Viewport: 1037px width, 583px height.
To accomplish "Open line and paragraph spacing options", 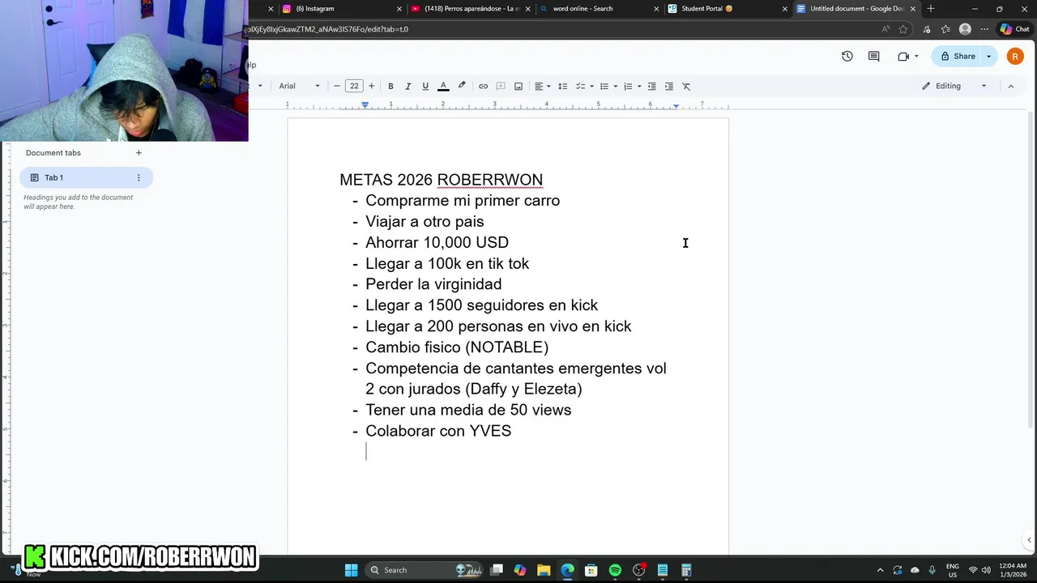I will [563, 86].
